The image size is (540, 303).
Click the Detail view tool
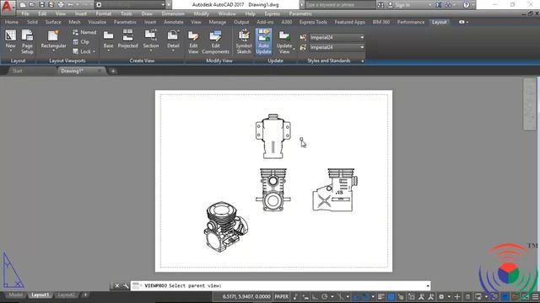click(x=173, y=40)
